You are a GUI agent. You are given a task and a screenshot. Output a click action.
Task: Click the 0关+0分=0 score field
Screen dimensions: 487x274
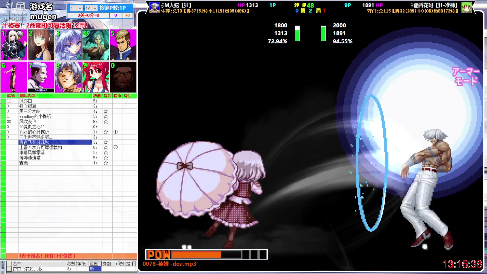coord(88,15)
